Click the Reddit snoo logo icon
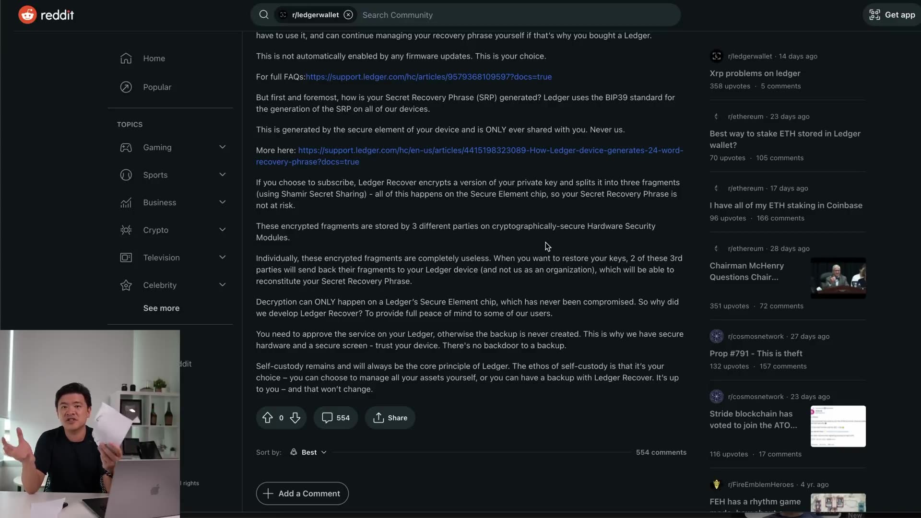The width and height of the screenshot is (921, 518). pos(27,14)
